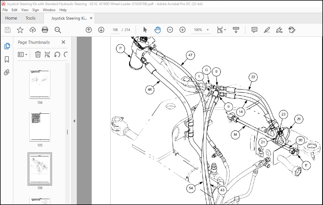Open the View menu
Viewport: 323px width, 205px height.
tap(25, 10)
